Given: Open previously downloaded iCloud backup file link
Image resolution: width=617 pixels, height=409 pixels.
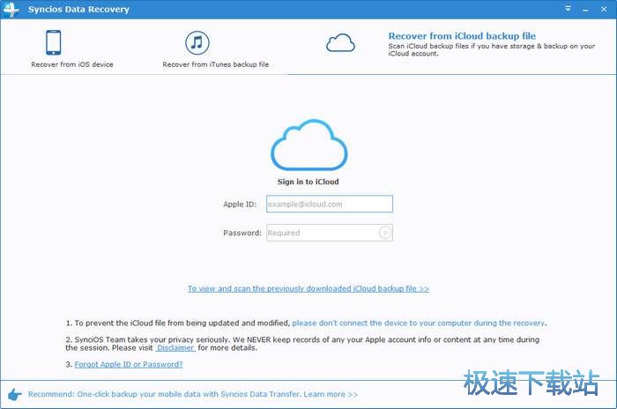Looking at the screenshot, I should click(308, 288).
